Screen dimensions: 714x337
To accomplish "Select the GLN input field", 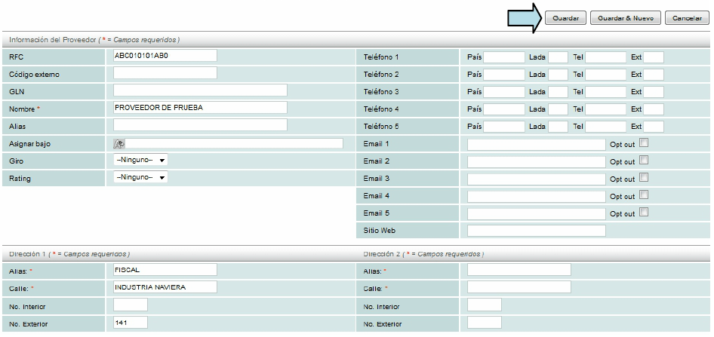I will pyautogui.click(x=200, y=90).
